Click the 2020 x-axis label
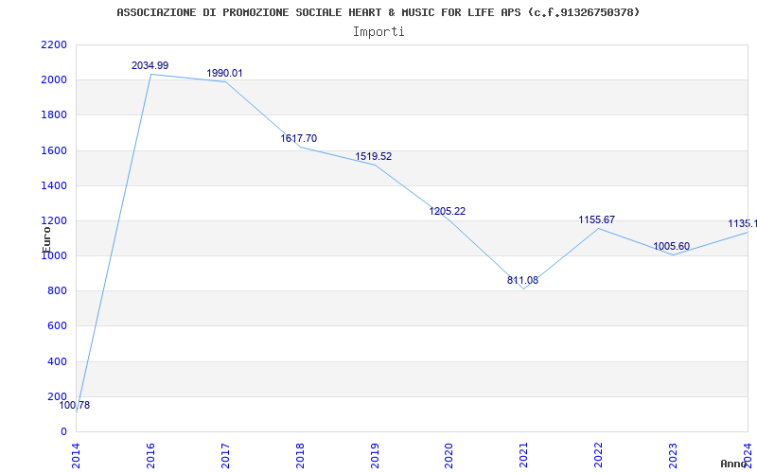Viewport: 757px width, 473px height. 449,456
